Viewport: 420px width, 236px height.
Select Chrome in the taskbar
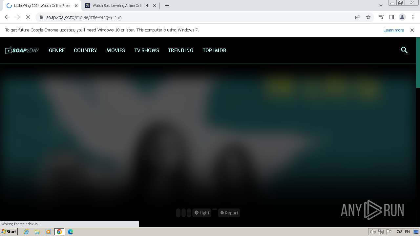(x=59, y=232)
